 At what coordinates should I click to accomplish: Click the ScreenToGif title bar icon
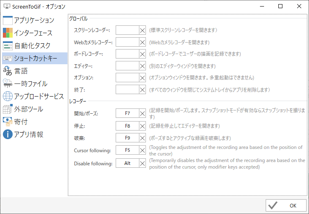[x=7, y=6]
